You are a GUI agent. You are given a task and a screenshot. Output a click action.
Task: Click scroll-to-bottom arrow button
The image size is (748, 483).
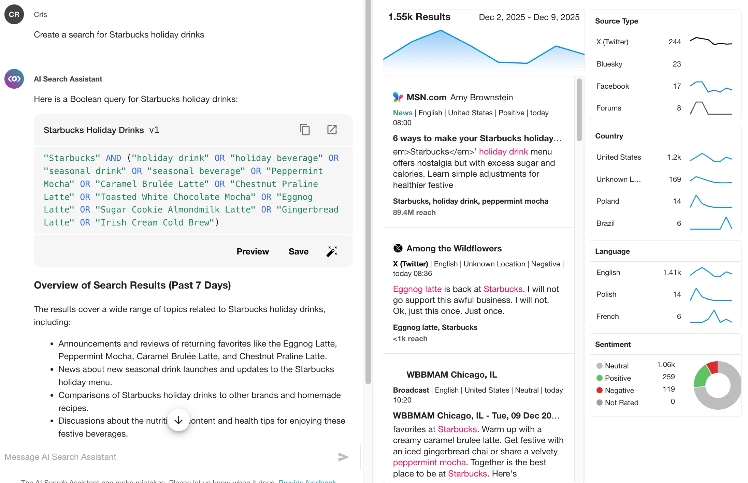[178, 420]
